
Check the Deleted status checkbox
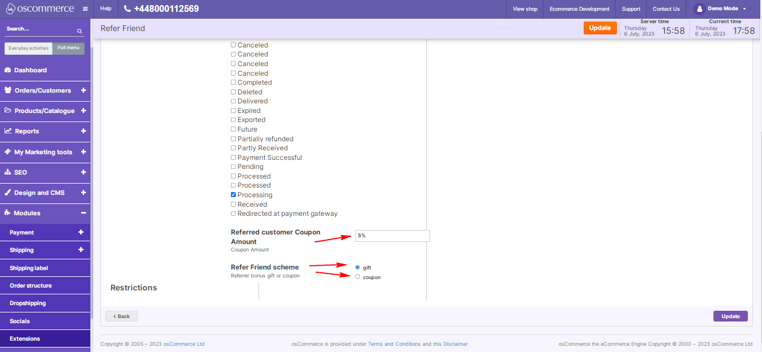[233, 92]
